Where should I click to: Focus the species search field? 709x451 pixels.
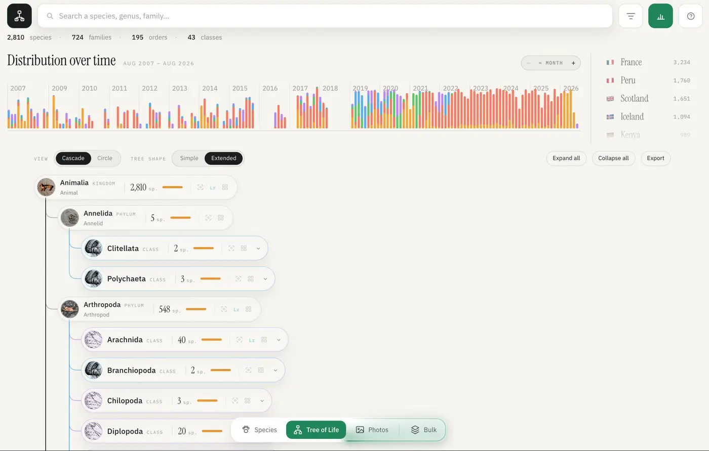tap(325, 16)
